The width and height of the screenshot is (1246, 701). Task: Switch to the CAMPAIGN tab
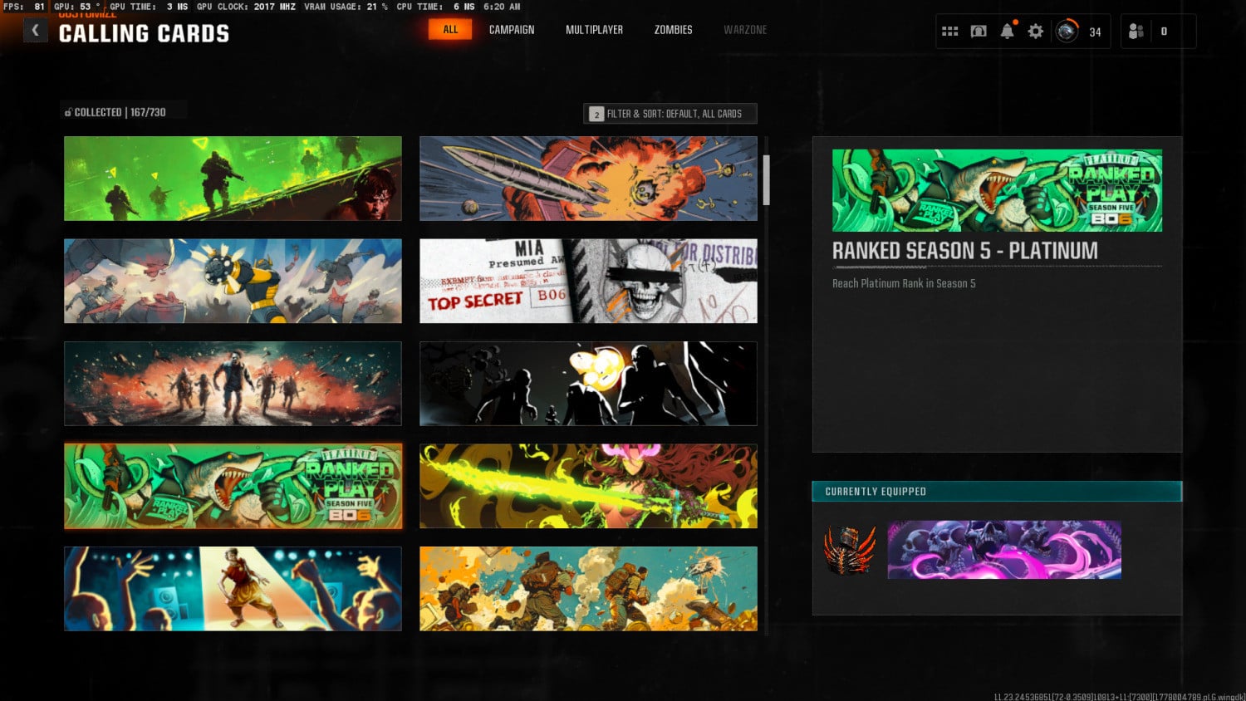512,30
